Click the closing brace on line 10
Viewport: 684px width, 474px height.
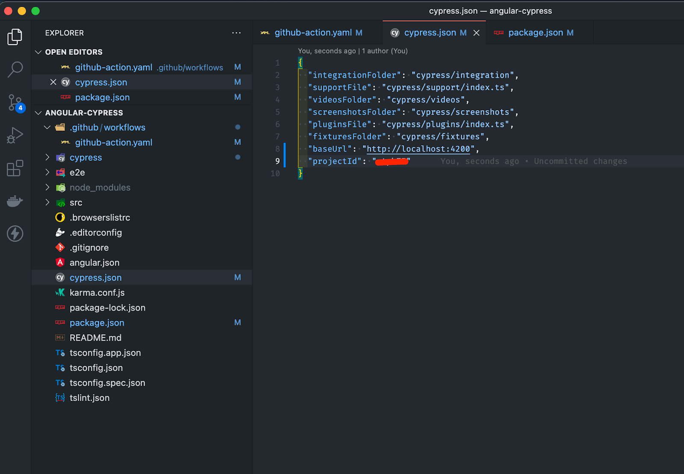(300, 174)
